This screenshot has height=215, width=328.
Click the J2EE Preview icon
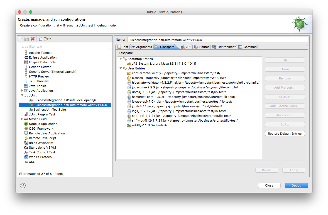(x=26, y=81)
